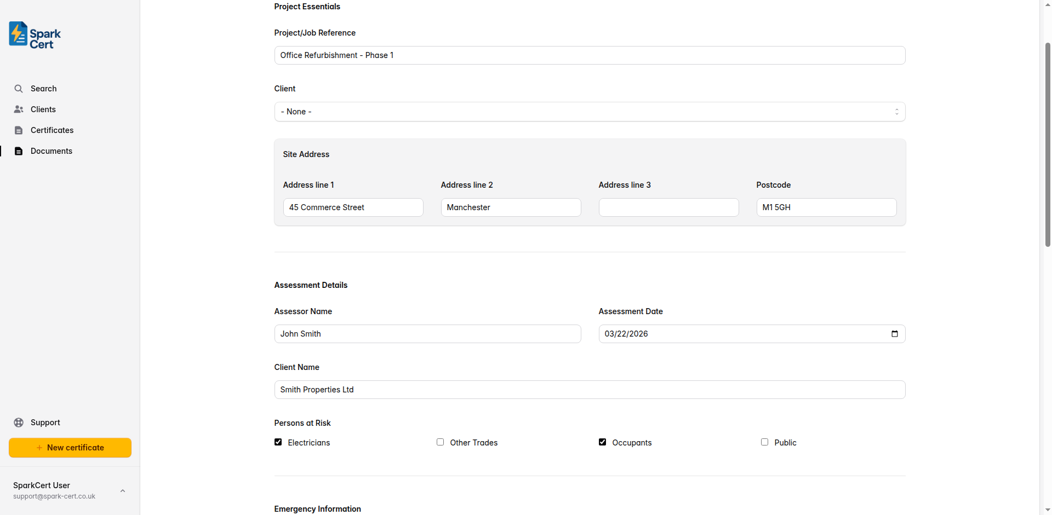Select the Search icon in sidebar
Viewport: 1052px width, 515px height.
(19, 88)
